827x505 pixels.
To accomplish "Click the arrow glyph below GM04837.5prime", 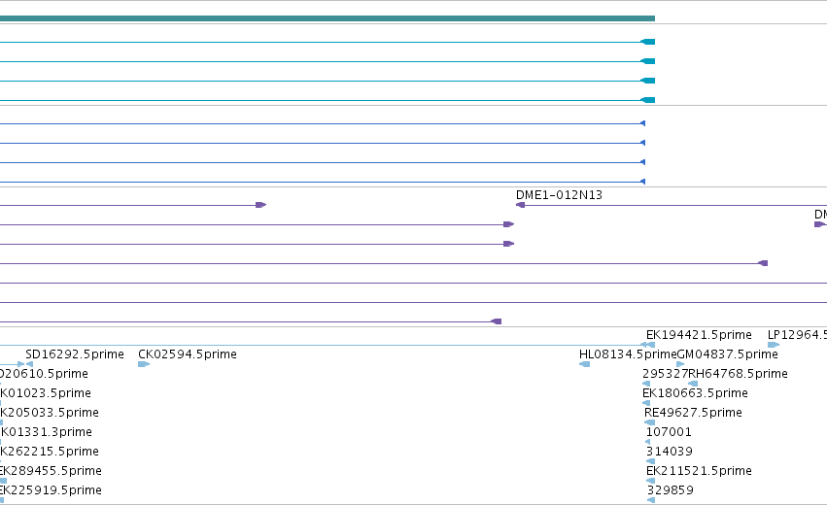I will click(680, 364).
